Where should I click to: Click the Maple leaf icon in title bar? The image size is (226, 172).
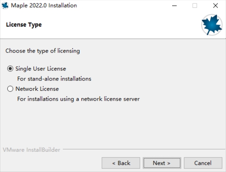[5, 6]
